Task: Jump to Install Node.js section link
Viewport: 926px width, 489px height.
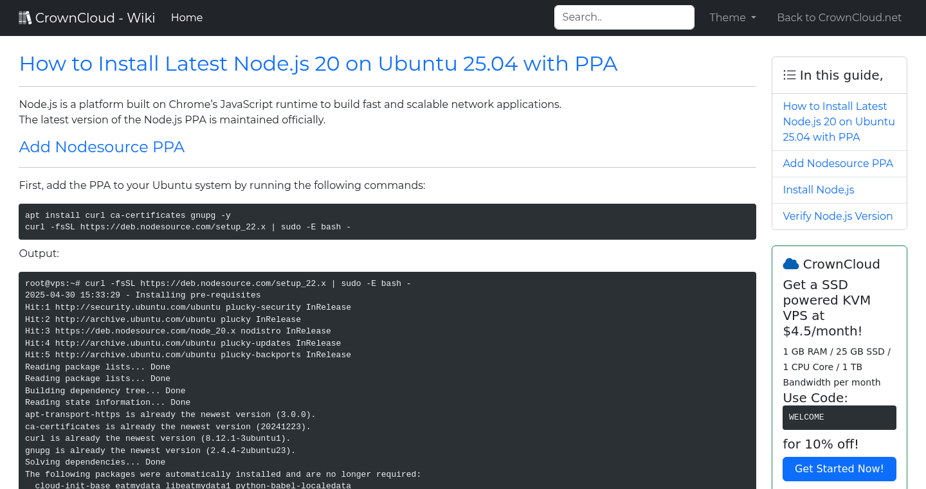Action: [818, 190]
